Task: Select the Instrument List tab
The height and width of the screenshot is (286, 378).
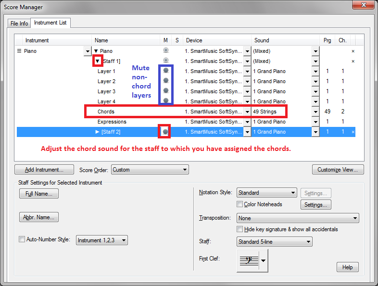Action: click(x=51, y=23)
